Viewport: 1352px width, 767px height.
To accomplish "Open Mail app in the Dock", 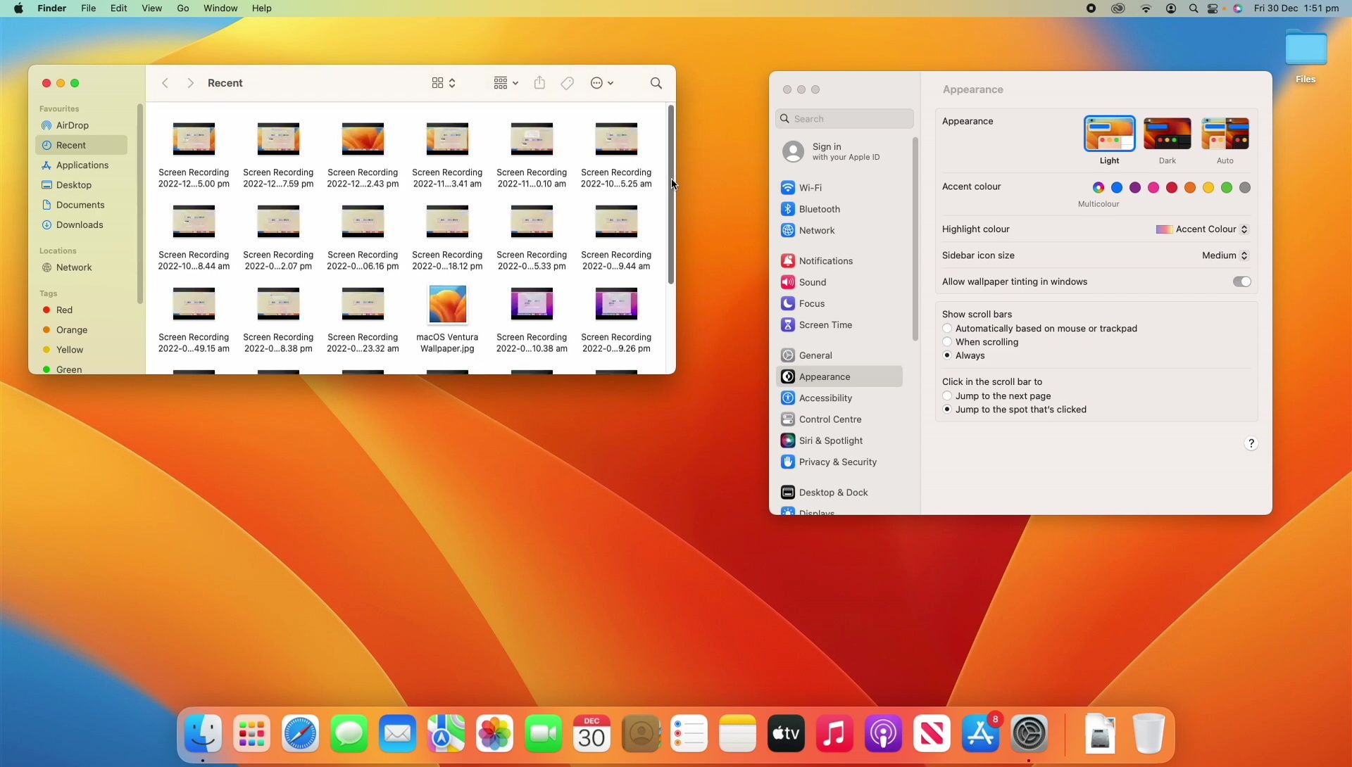I will pyautogui.click(x=398, y=734).
